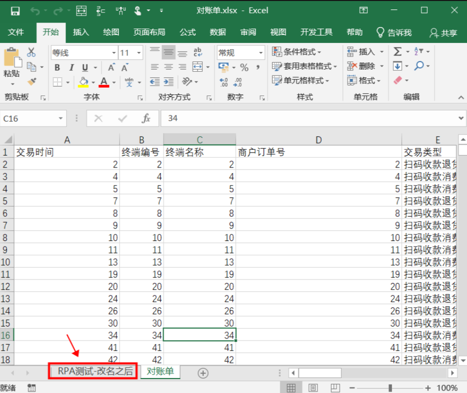Click 格式 format cells button
467x393 pixels.
[x=364, y=80]
